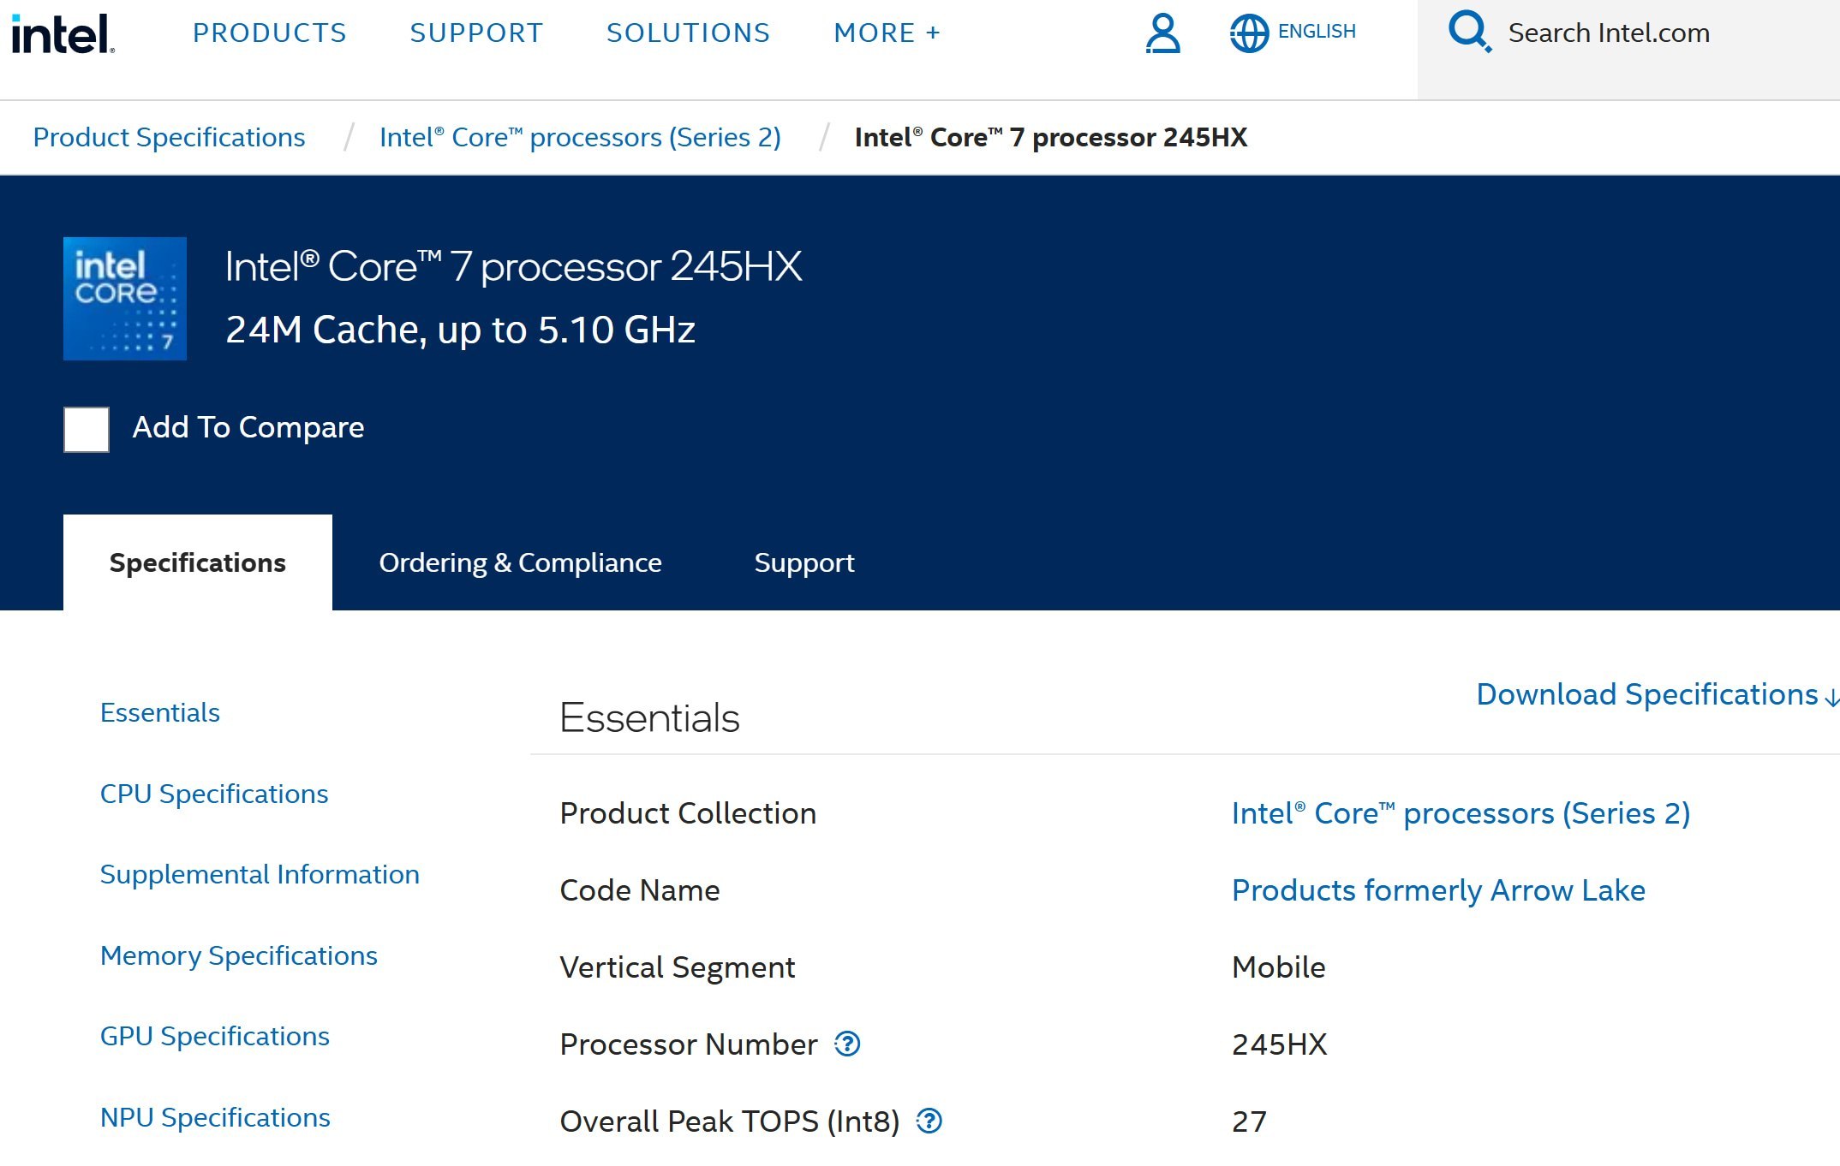Screen dimensions: 1840x1166
Task: Open the user account profile icon
Action: pyautogui.click(x=1162, y=33)
